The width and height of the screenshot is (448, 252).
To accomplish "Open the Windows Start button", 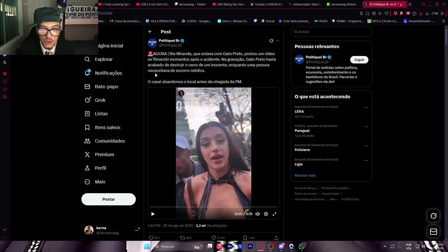I will click(x=147, y=246).
